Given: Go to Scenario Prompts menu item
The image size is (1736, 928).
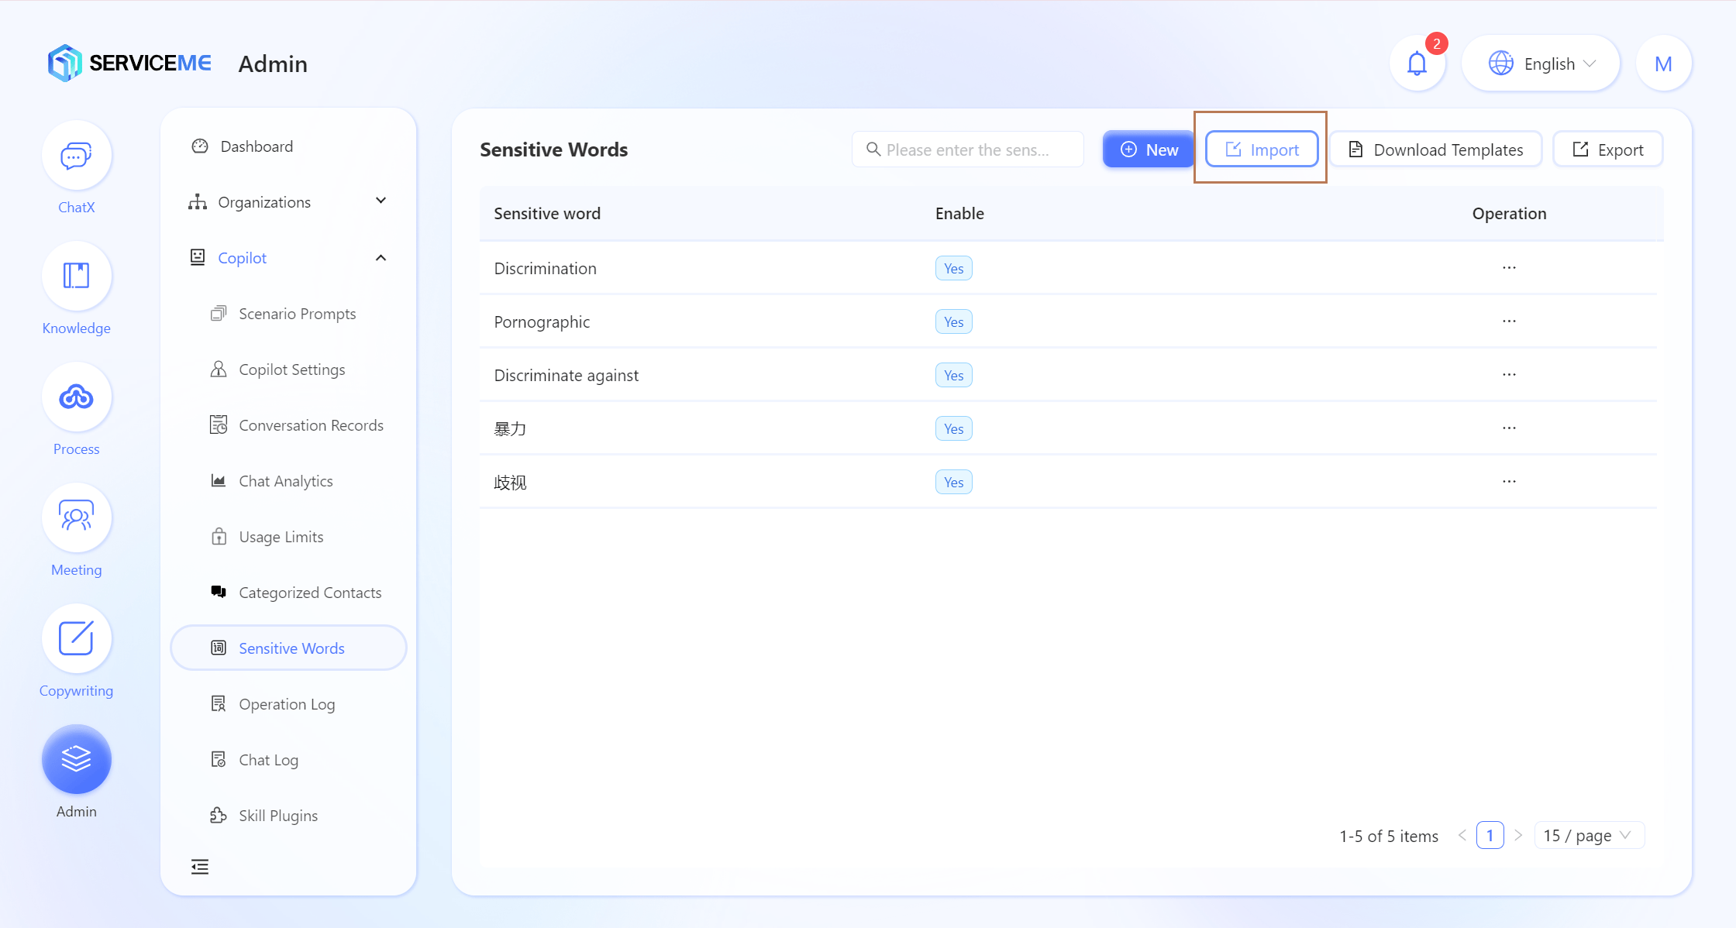Looking at the screenshot, I should [297, 314].
